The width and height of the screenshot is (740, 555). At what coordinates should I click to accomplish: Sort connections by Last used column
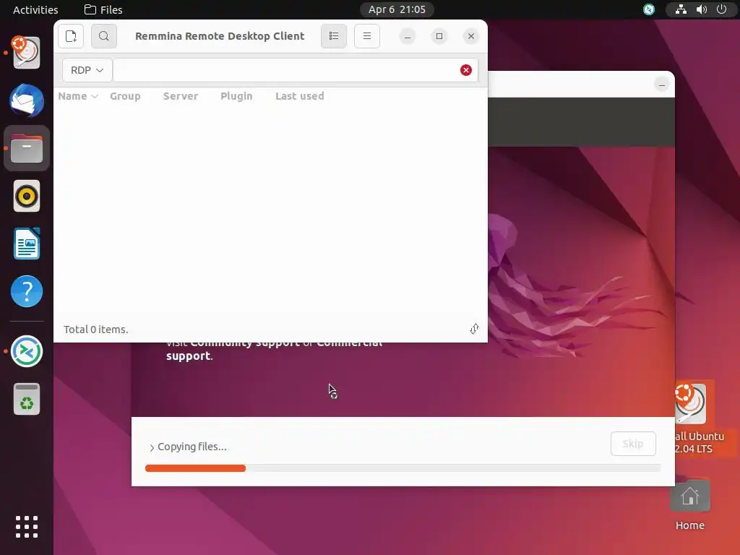click(x=300, y=96)
